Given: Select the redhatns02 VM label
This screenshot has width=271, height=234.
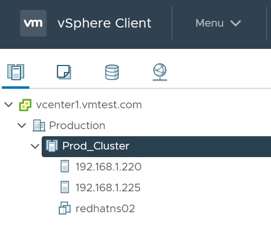Looking at the screenshot, I should 105,208.
